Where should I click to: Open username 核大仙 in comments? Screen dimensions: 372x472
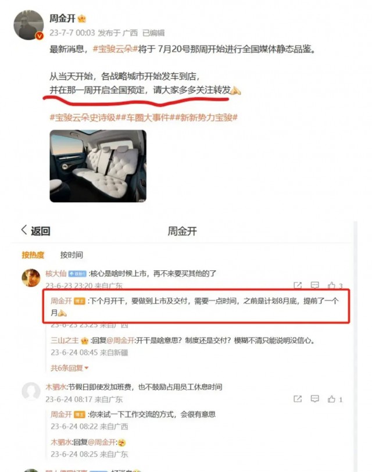pyautogui.click(x=56, y=274)
